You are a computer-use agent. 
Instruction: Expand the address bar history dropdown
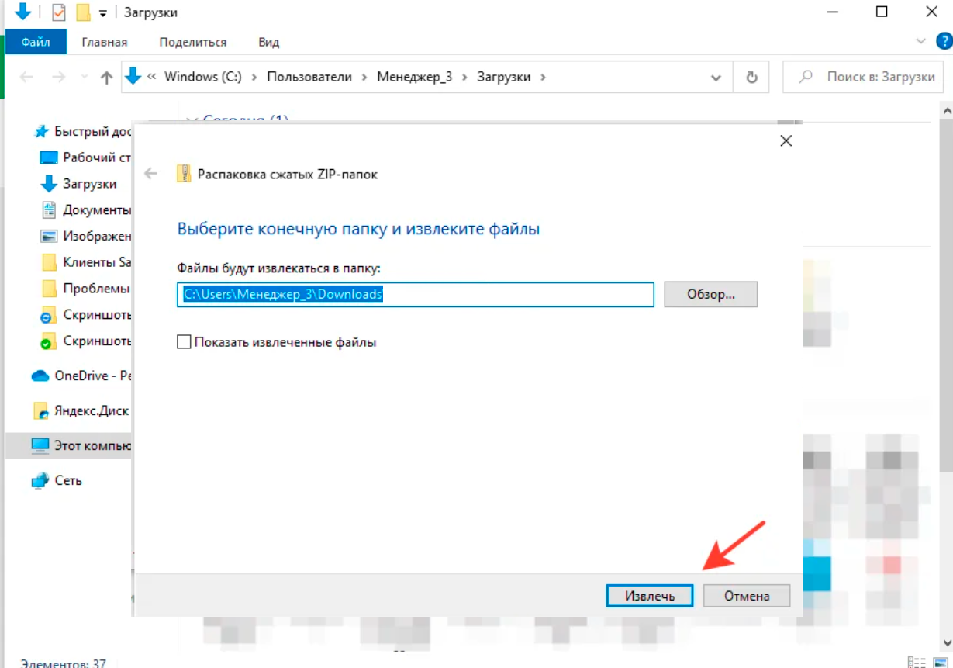coord(716,78)
